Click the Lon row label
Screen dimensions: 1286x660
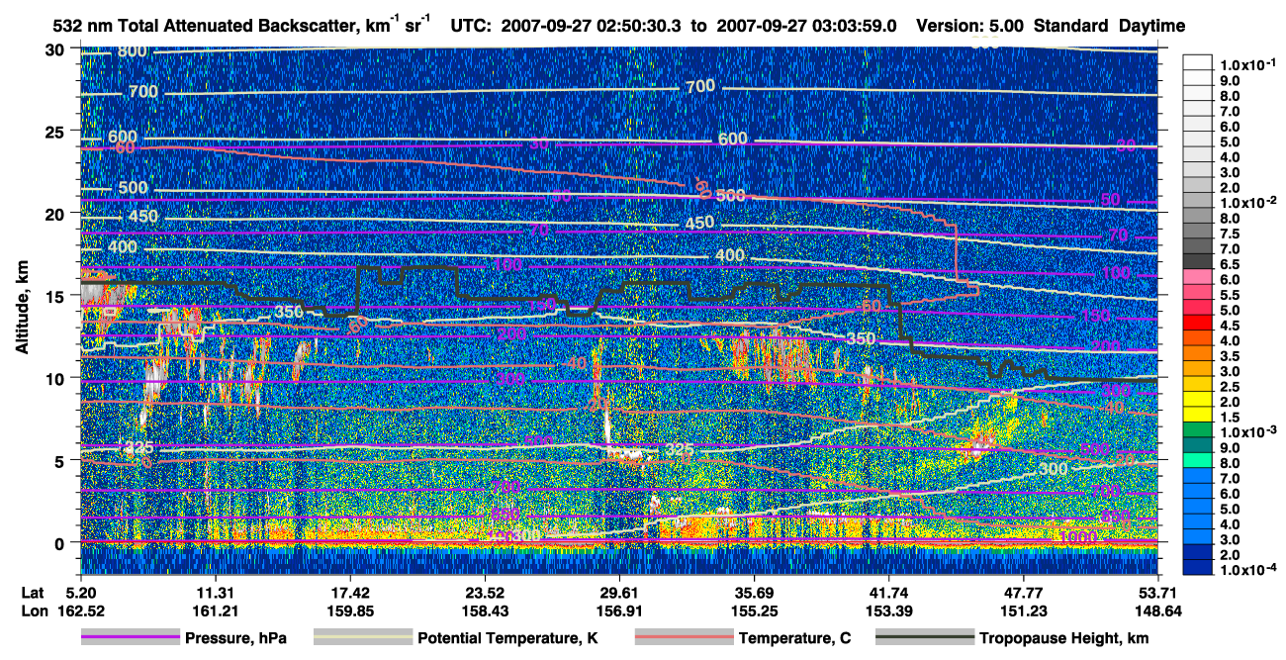click(33, 612)
